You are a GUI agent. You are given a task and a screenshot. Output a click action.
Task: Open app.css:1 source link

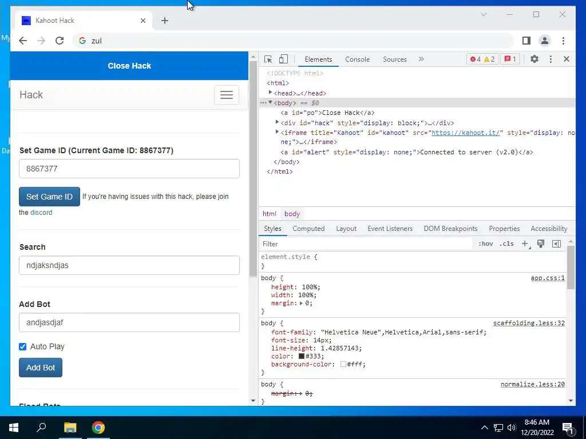point(548,278)
